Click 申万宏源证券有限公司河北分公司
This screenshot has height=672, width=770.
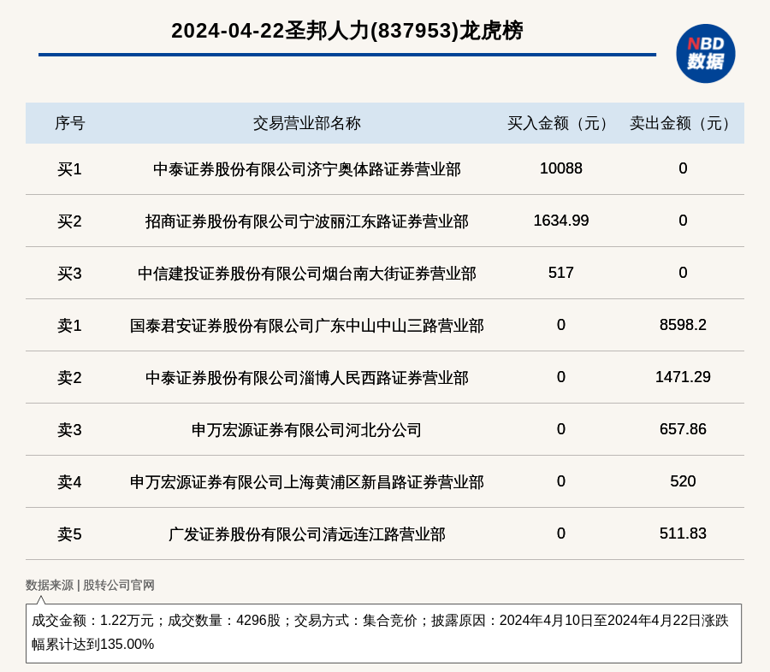click(307, 430)
